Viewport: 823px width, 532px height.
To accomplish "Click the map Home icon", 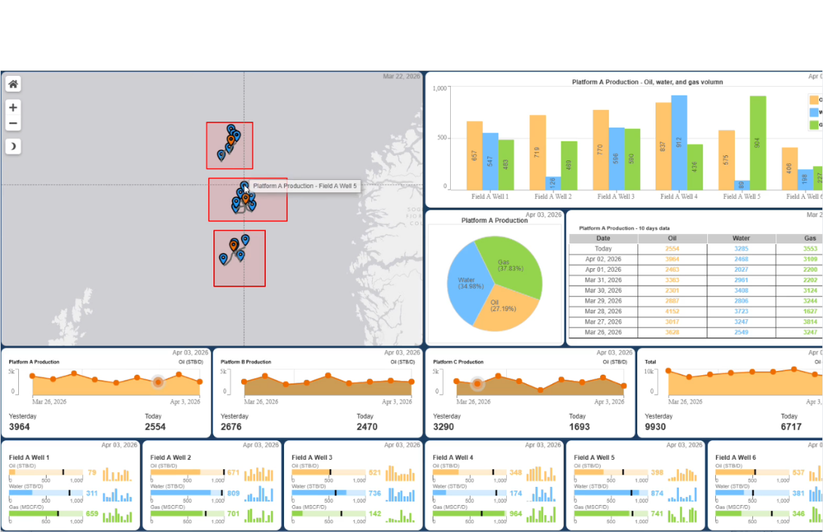I will click(x=13, y=84).
